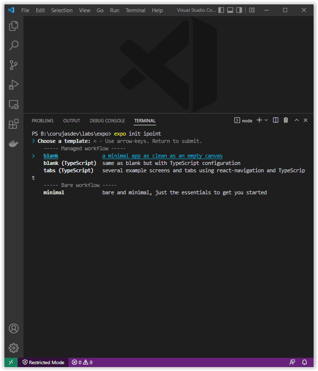
Task: Select the TERMINAL tab
Action: click(x=145, y=121)
